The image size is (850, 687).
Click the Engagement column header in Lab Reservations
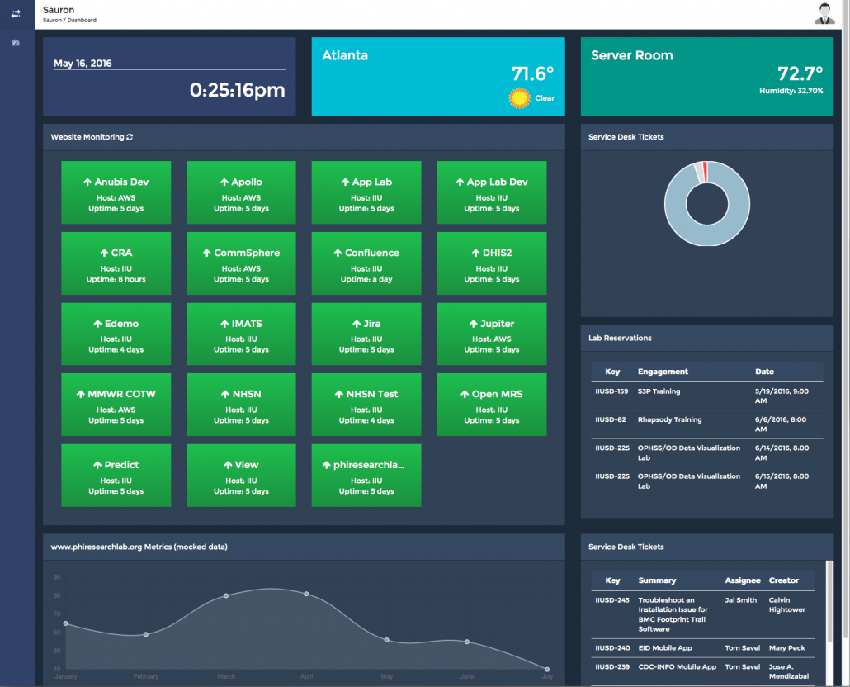663,372
